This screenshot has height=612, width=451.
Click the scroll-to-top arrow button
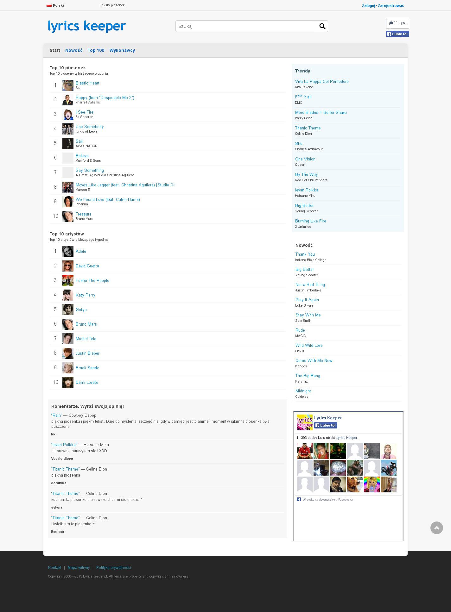pyautogui.click(x=436, y=528)
